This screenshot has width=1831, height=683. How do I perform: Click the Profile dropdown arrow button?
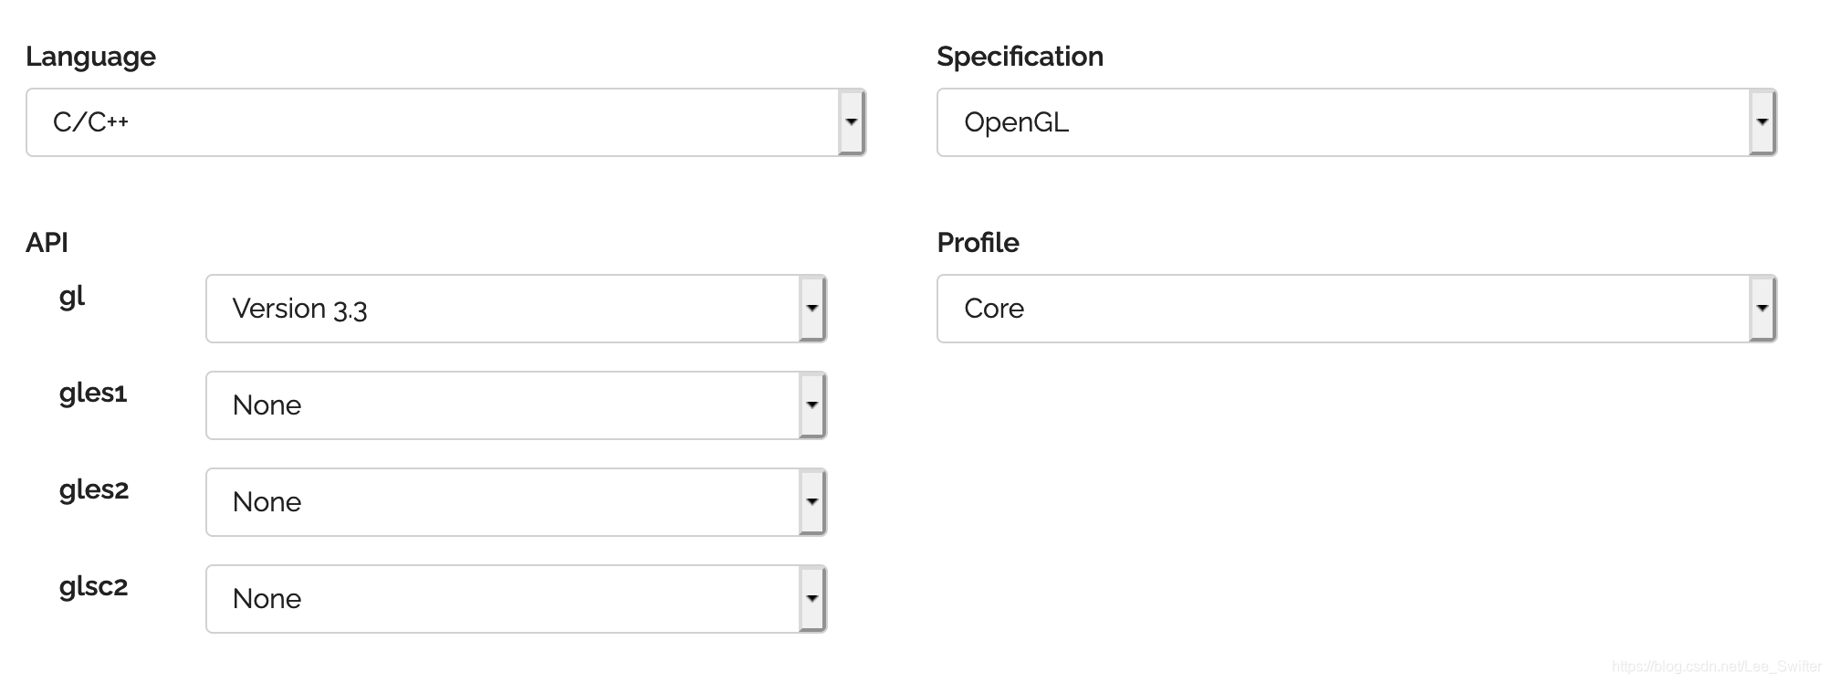click(x=1762, y=309)
